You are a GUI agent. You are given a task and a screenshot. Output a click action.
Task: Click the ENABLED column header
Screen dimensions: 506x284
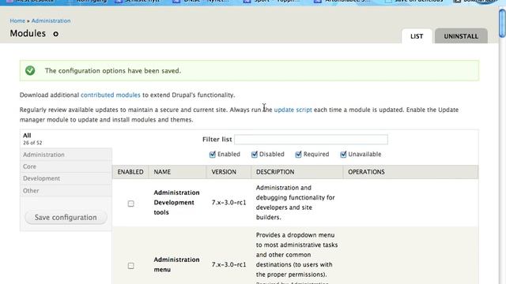coord(130,172)
